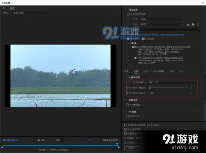Enable Match Sequence Settings checkbox
The image size is (206, 153).
[128, 14]
